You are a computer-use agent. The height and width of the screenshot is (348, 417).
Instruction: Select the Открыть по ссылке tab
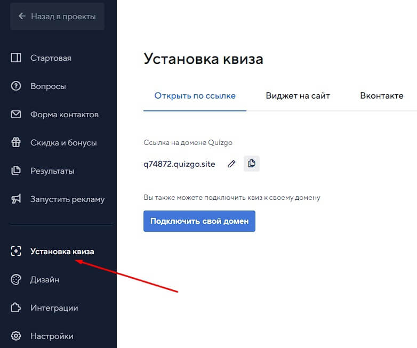[195, 96]
